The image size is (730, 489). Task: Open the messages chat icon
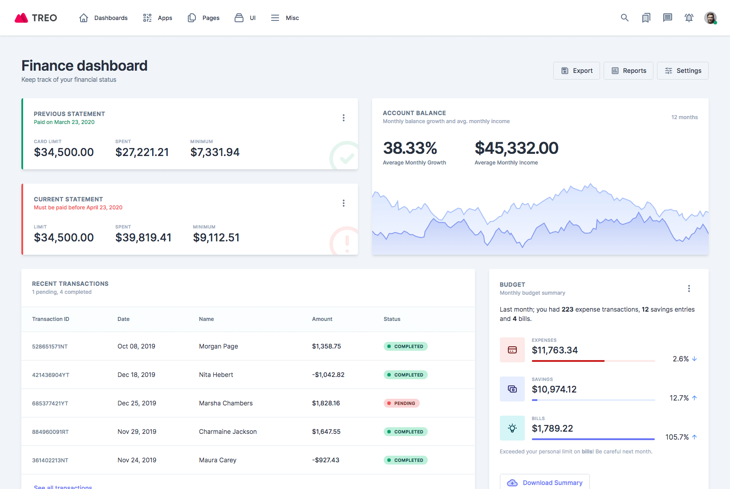click(x=667, y=18)
